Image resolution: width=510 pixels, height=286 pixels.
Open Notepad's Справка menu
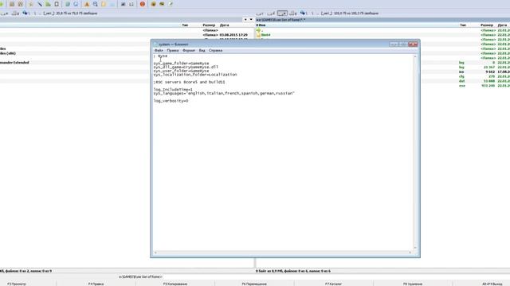tap(216, 51)
